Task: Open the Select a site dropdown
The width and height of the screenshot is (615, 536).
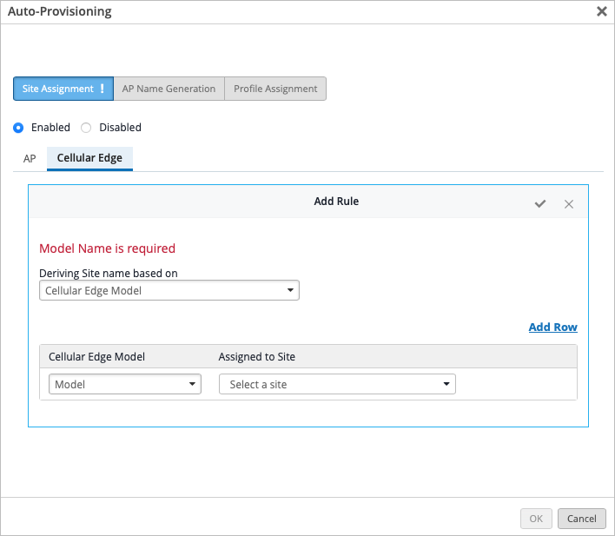Action: [x=337, y=384]
